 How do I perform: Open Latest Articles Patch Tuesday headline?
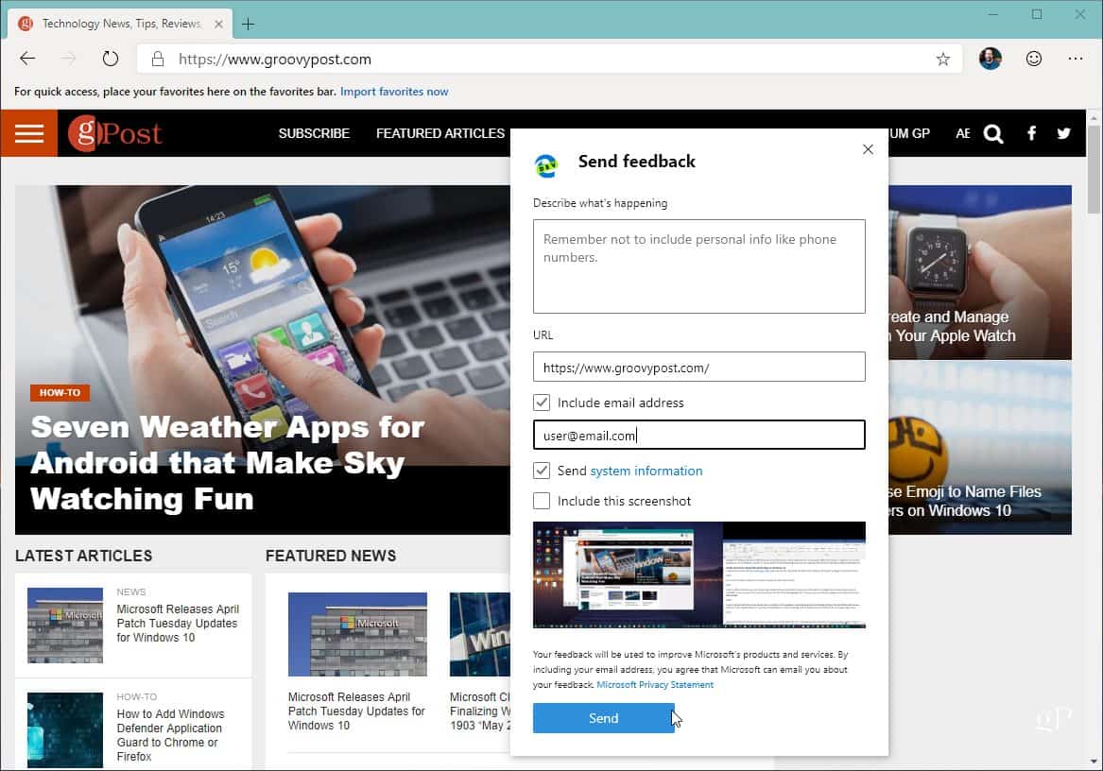178,624
